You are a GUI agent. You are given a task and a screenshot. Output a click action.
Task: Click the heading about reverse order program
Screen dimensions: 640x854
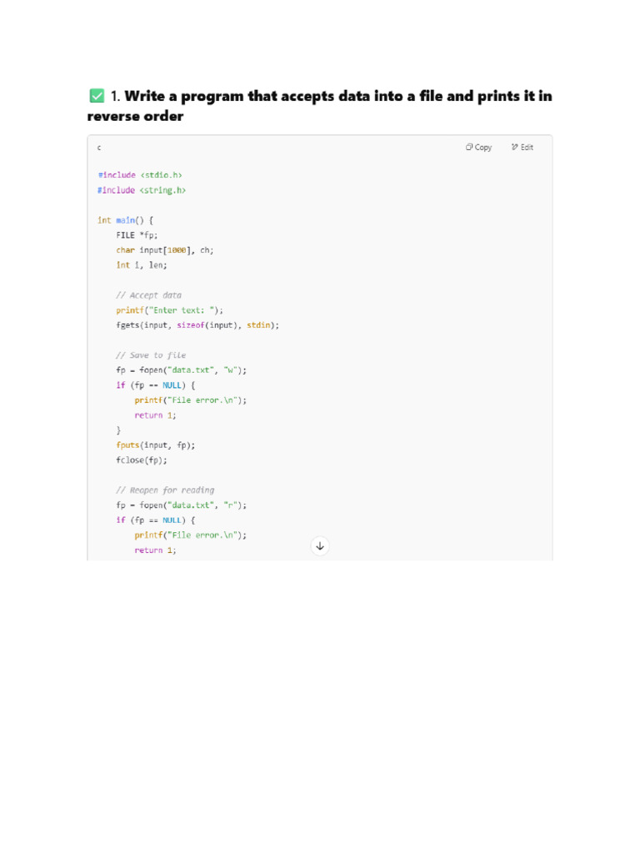click(x=319, y=106)
